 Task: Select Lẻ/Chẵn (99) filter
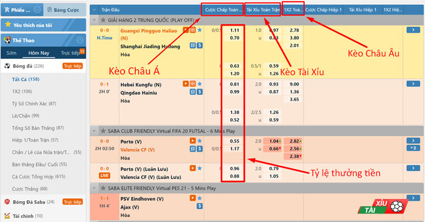click(x=25, y=116)
